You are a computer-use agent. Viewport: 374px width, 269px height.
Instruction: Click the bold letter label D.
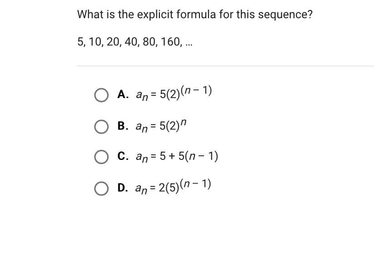(123, 188)
